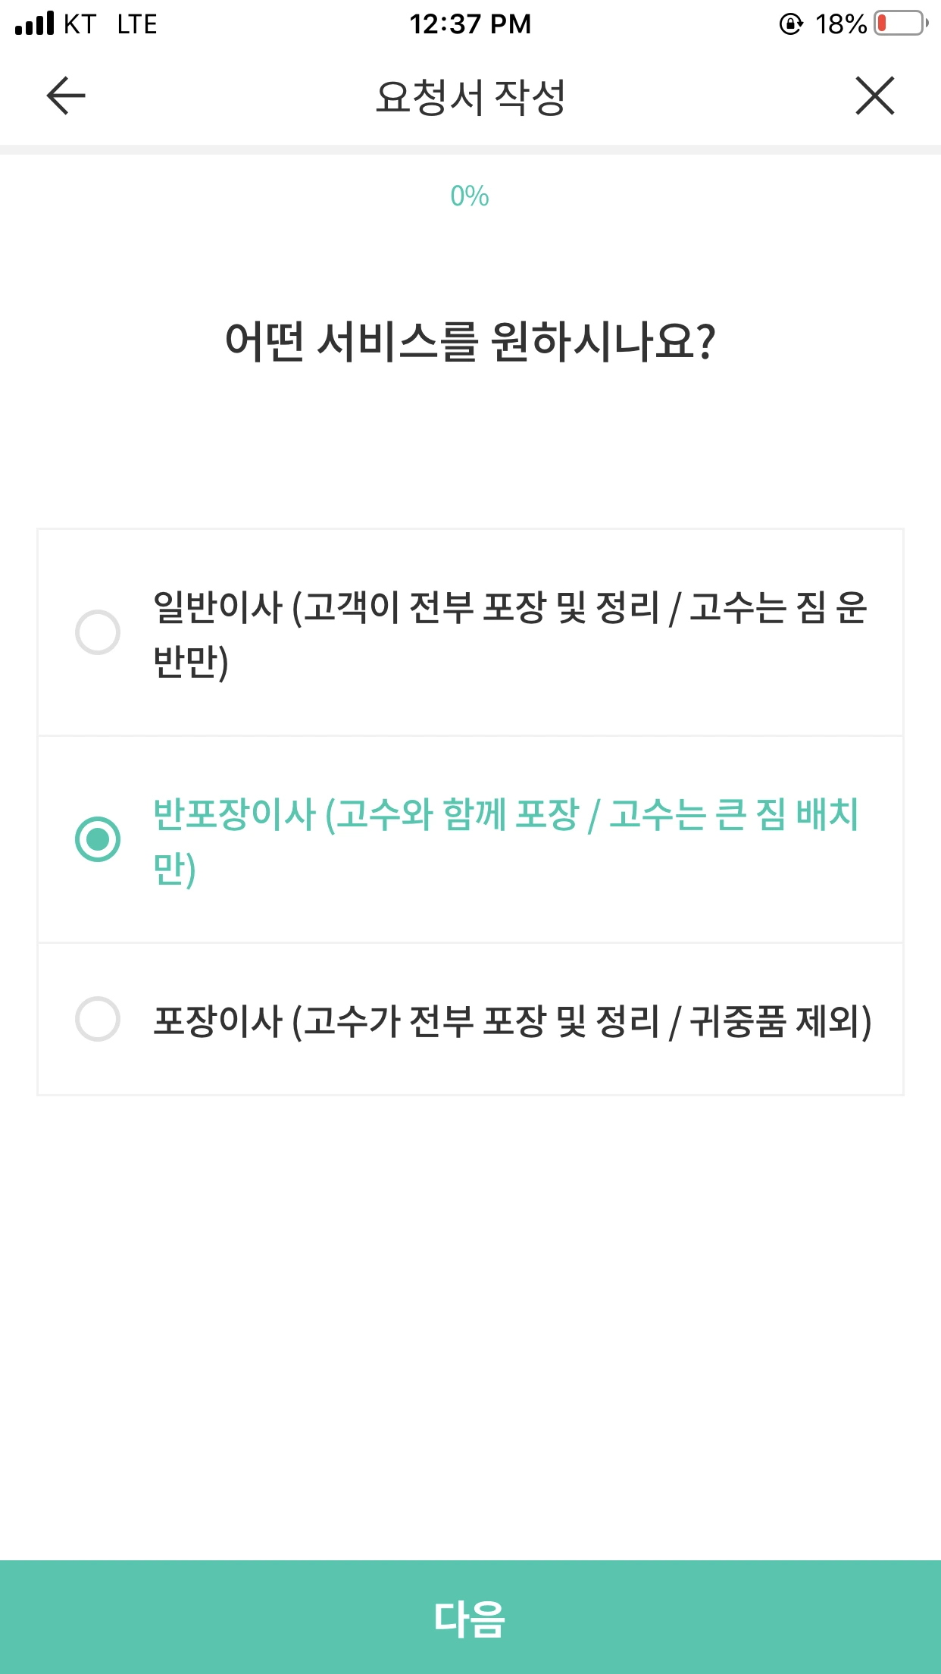The image size is (941, 1674).
Task: Tap the LTE network indicator
Action: click(x=137, y=24)
